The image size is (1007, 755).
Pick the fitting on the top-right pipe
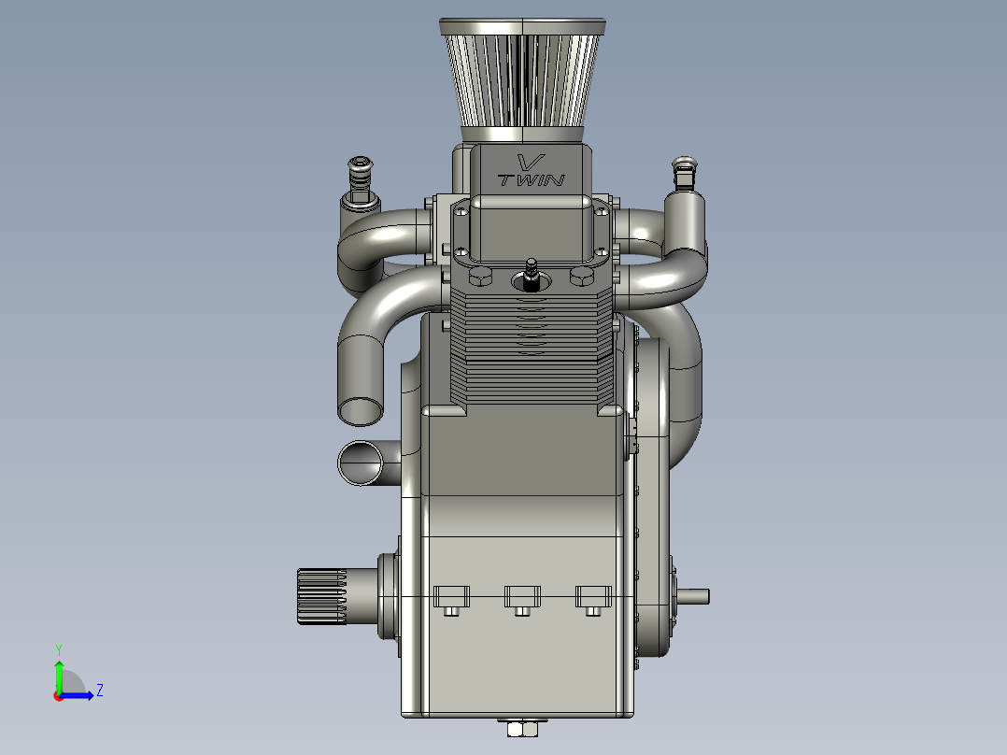coord(685,174)
